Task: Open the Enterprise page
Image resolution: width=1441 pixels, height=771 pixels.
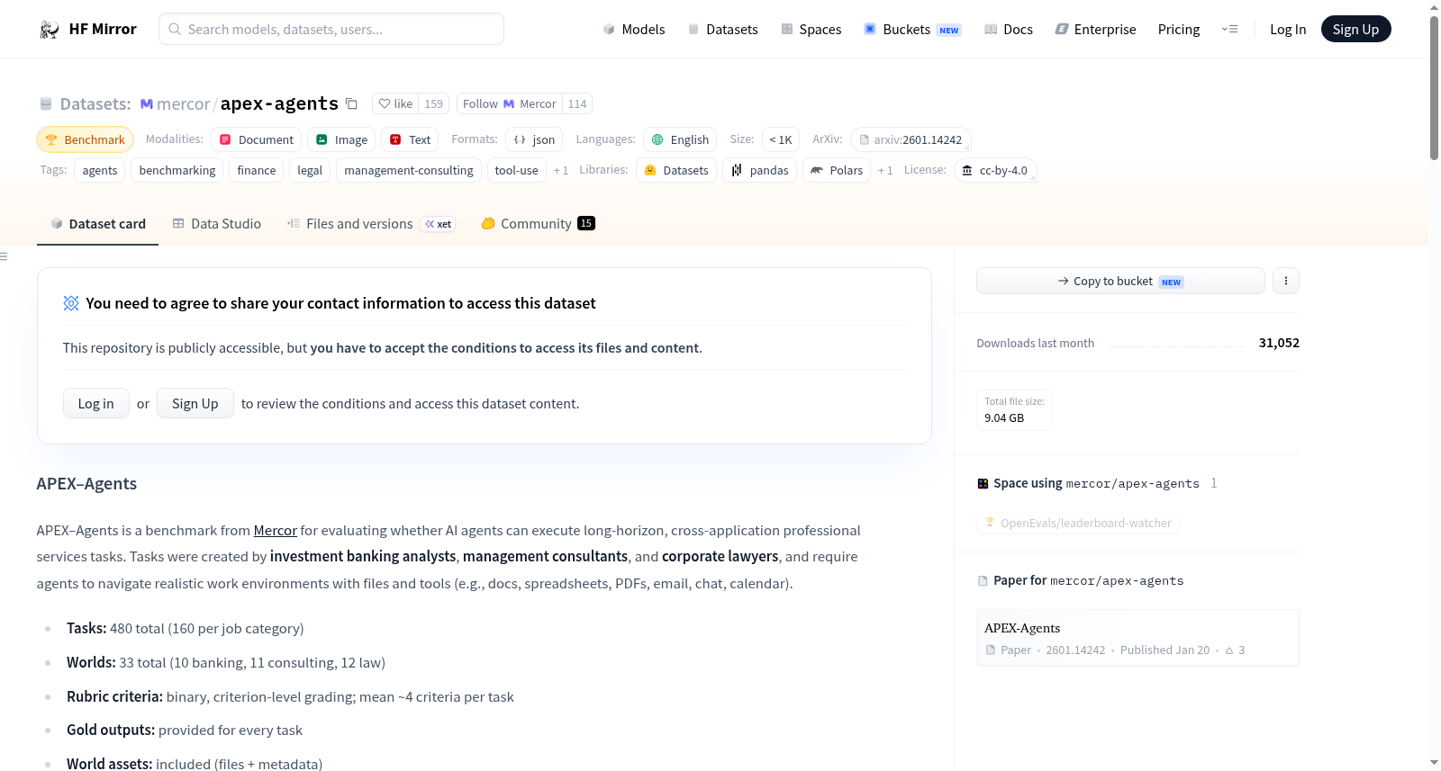Action: tap(1095, 30)
